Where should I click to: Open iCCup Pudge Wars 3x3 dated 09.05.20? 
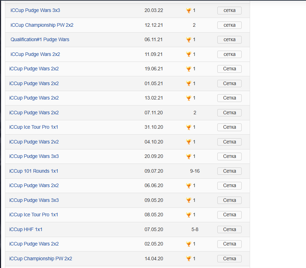tap(34, 200)
